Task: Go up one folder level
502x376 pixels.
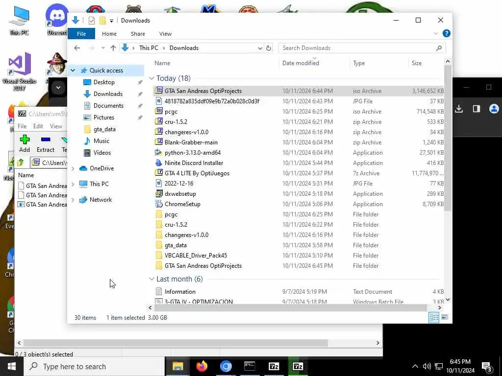Action: 113,48
